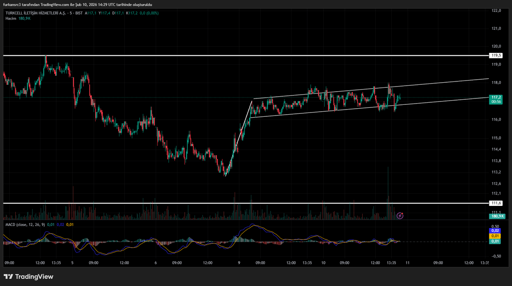Select the Hacim volume indicator label

[x=11, y=19]
